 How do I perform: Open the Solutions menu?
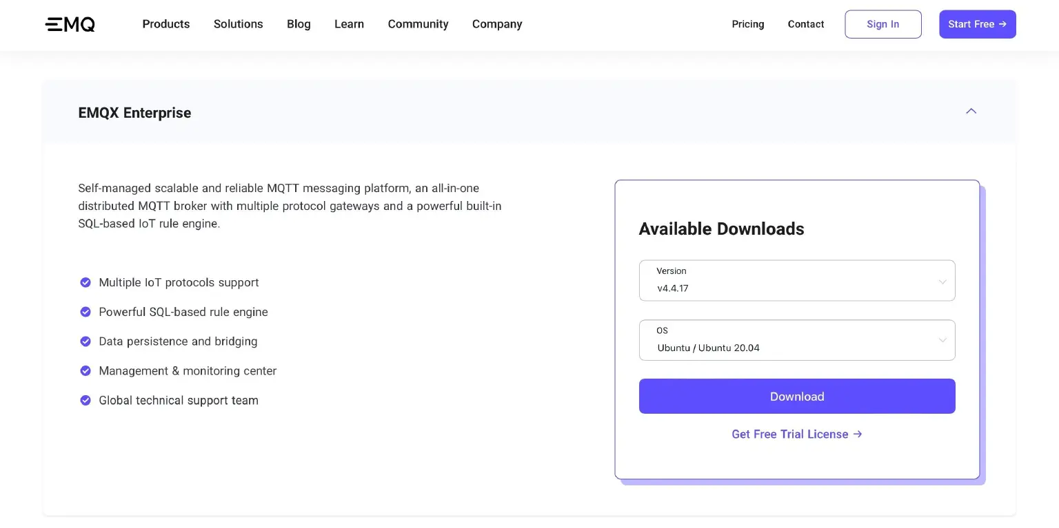click(238, 24)
